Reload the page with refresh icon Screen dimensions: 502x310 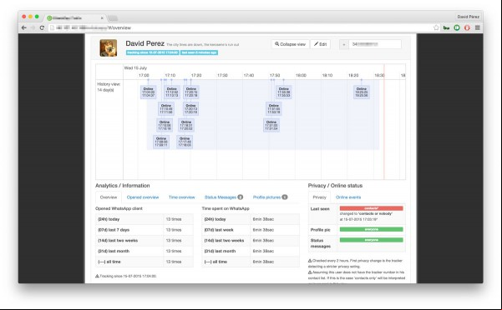(42, 28)
